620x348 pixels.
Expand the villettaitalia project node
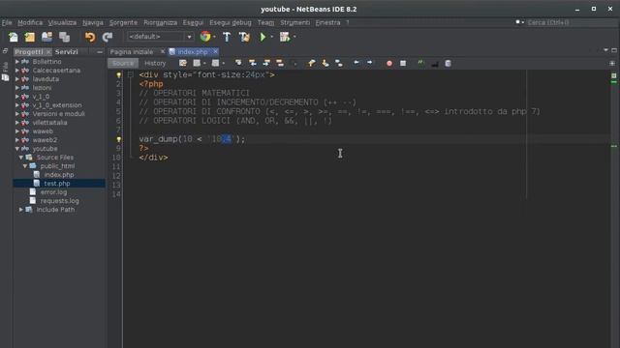click(17, 123)
